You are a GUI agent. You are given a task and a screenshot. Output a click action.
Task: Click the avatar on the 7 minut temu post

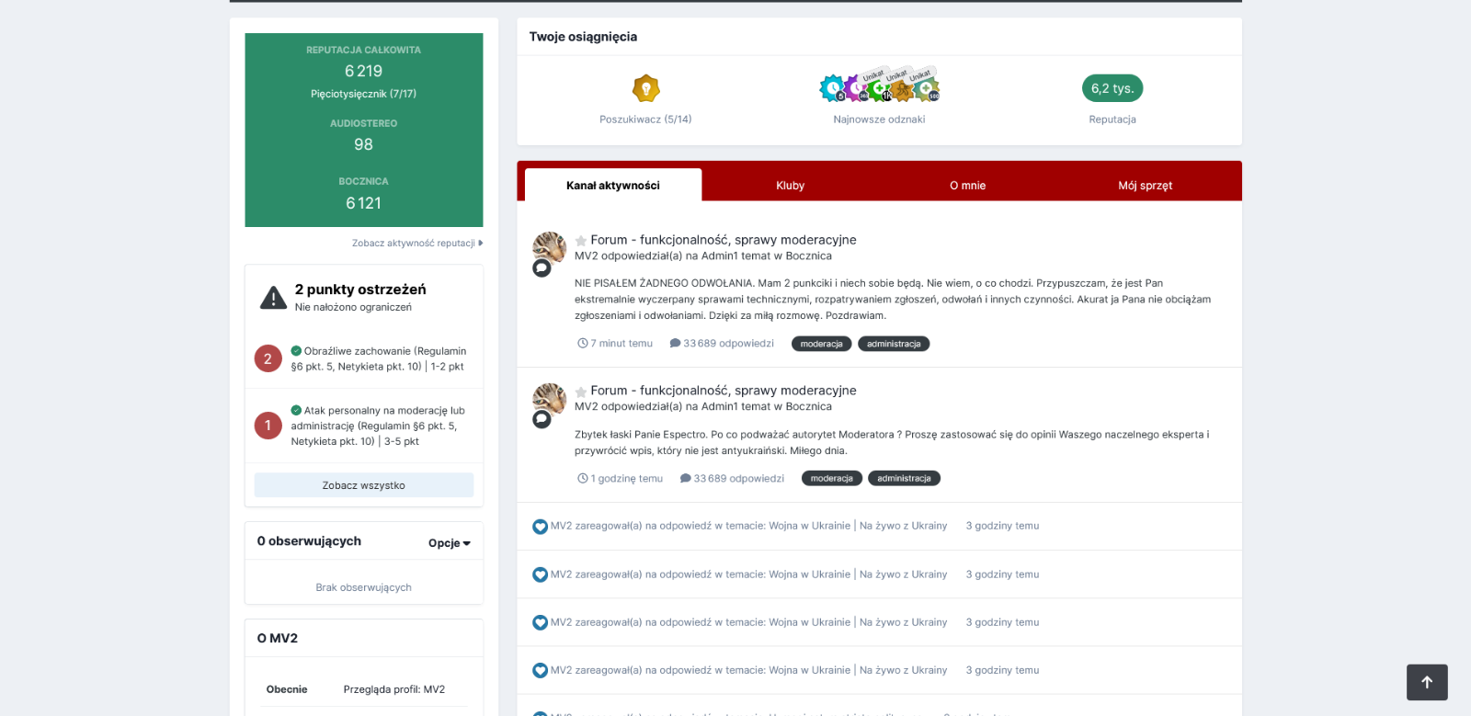point(549,247)
